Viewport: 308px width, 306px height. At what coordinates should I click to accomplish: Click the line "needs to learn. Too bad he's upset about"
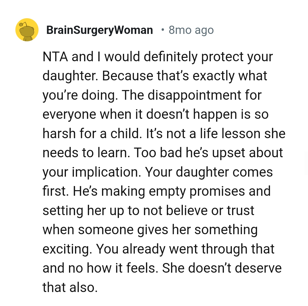click(x=163, y=153)
